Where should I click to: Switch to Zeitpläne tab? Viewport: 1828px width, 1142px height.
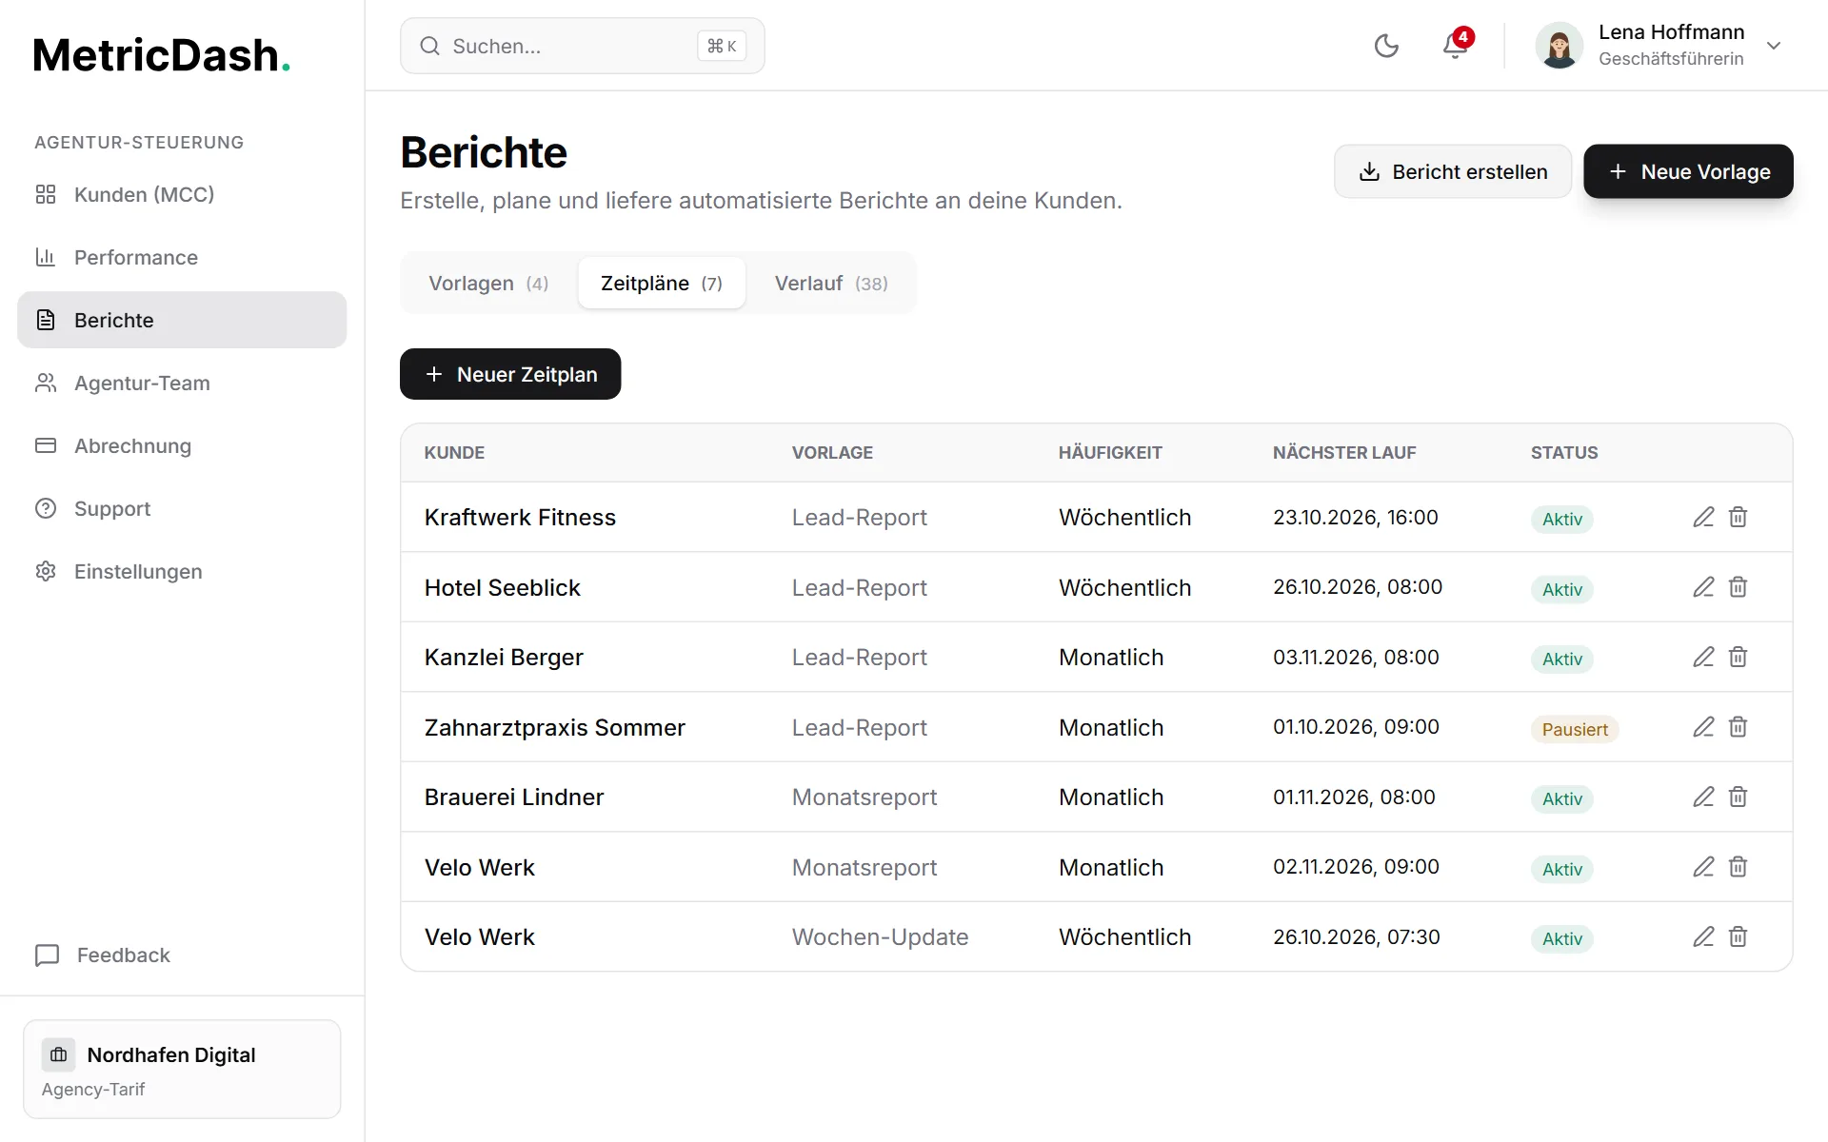coord(662,283)
